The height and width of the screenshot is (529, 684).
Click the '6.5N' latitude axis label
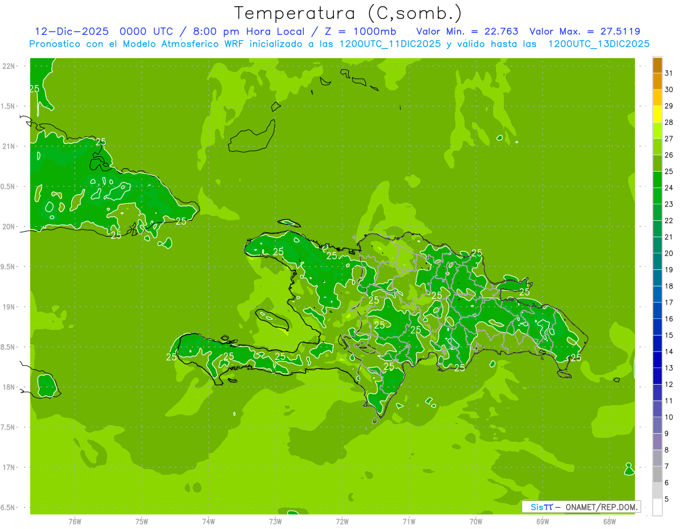coord(8,507)
